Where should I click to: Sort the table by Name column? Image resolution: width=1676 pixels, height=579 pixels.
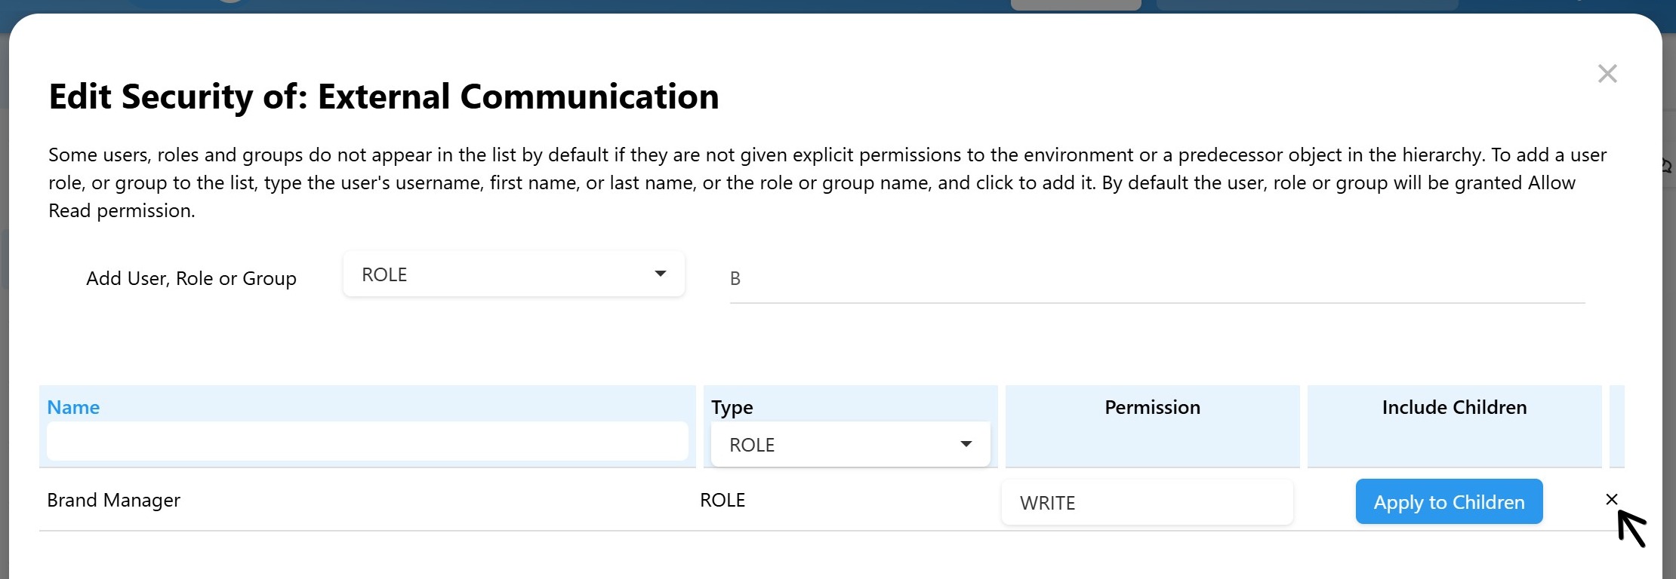point(73,407)
